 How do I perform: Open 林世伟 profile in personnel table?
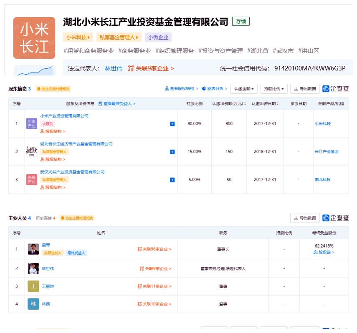[48, 268]
